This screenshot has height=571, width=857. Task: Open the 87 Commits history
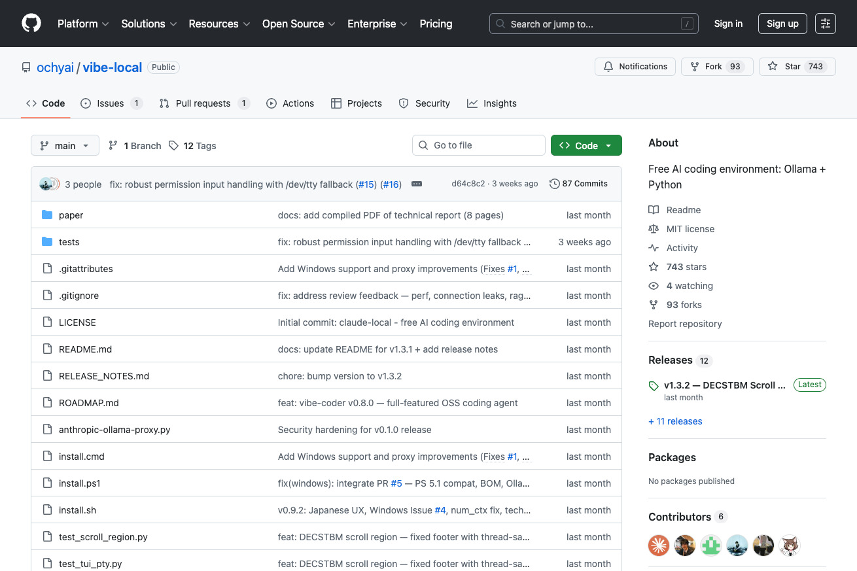[578, 184]
